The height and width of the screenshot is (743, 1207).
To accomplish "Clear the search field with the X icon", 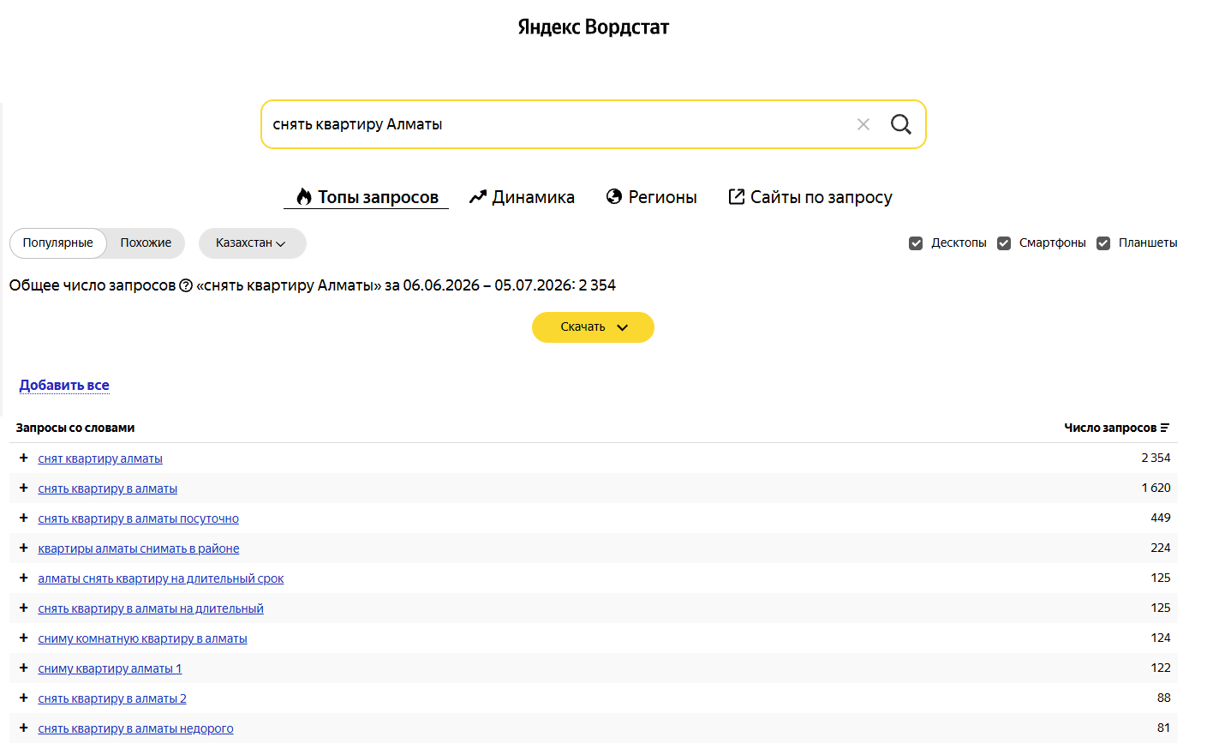I will tap(863, 124).
